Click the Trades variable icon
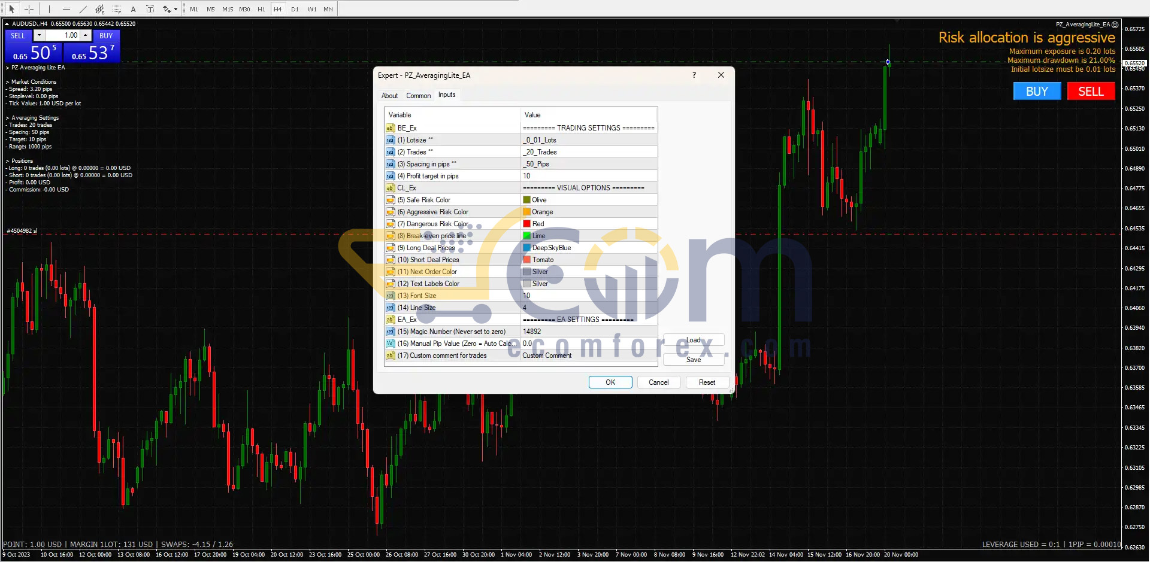Viewport: 1150px width, 562px height. point(390,152)
